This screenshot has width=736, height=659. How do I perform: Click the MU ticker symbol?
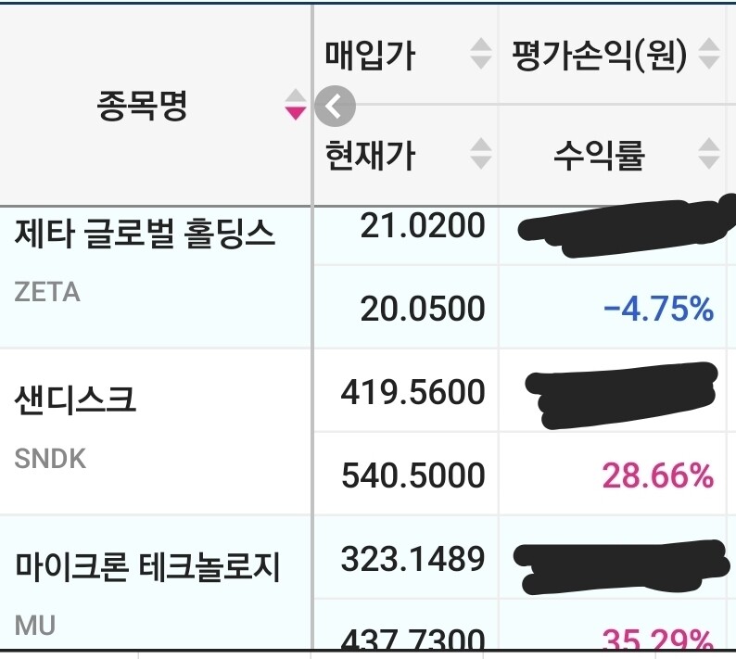point(35,626)
